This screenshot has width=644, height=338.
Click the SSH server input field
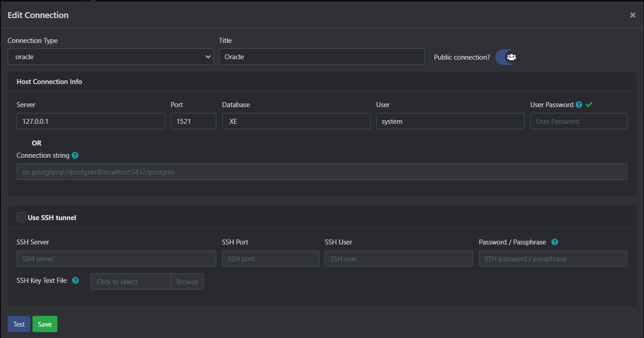click(117, 258)
